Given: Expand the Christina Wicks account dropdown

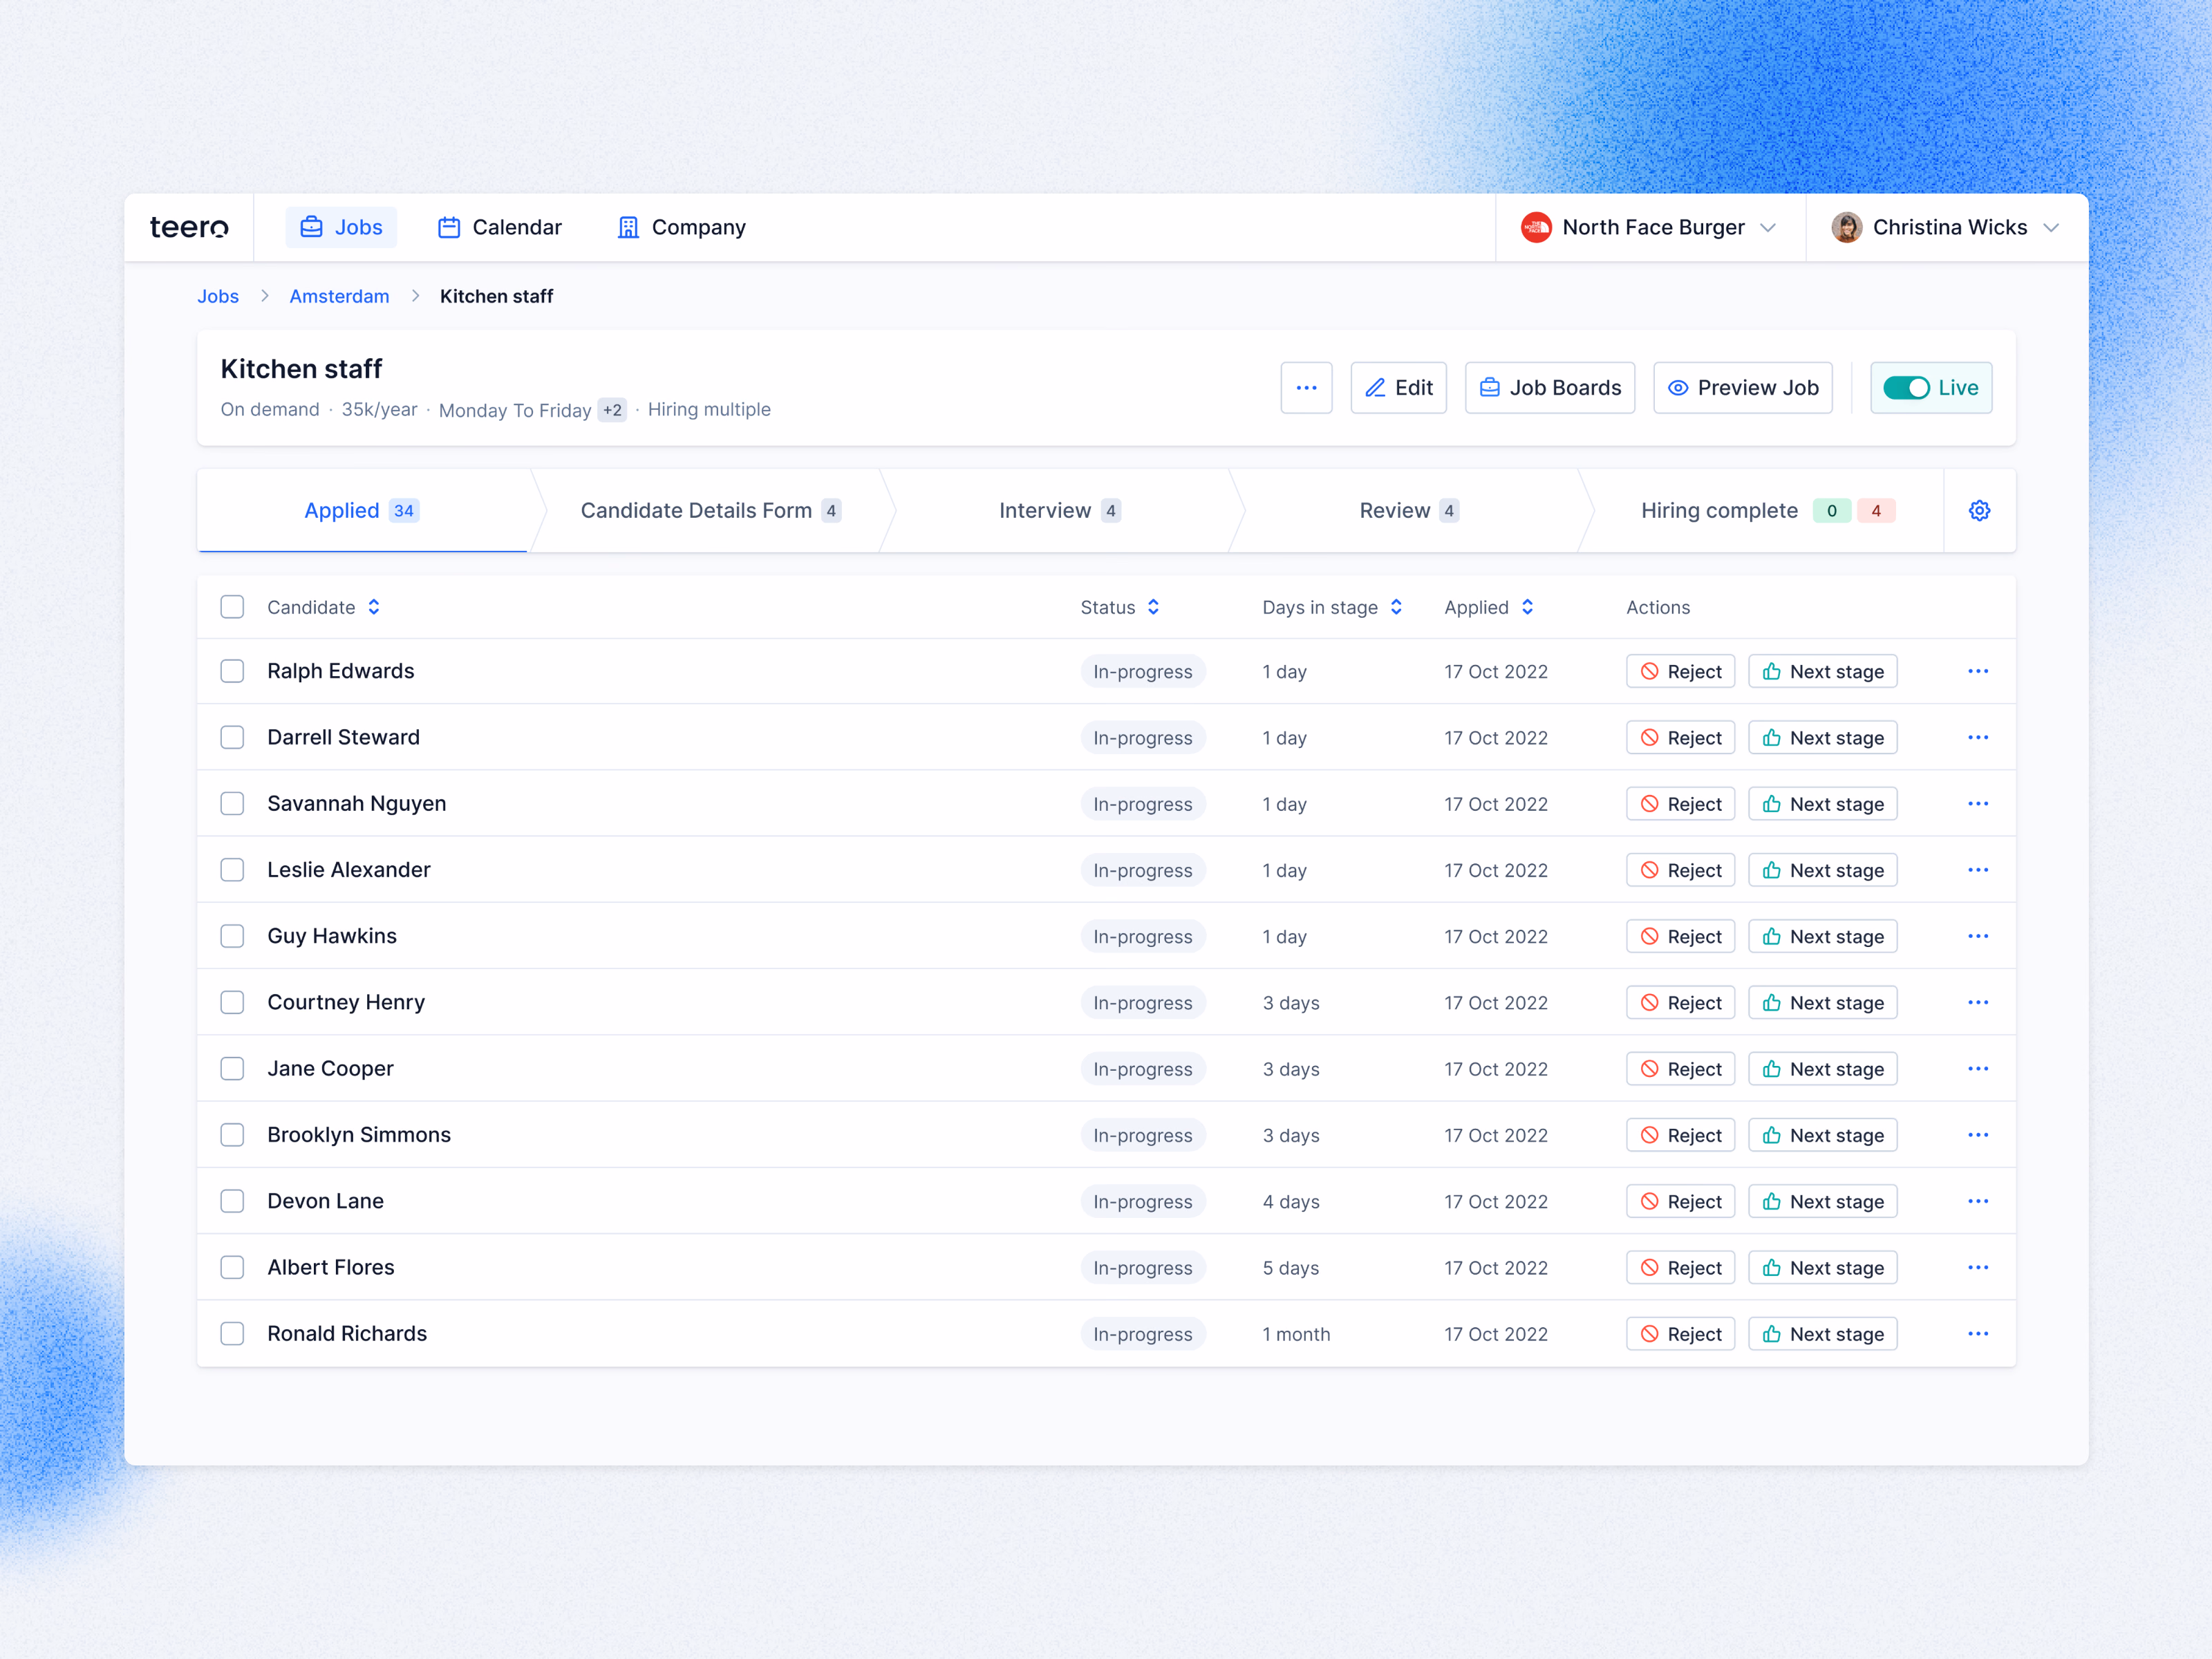Looking at the screenshot, I should (2051, 228).
